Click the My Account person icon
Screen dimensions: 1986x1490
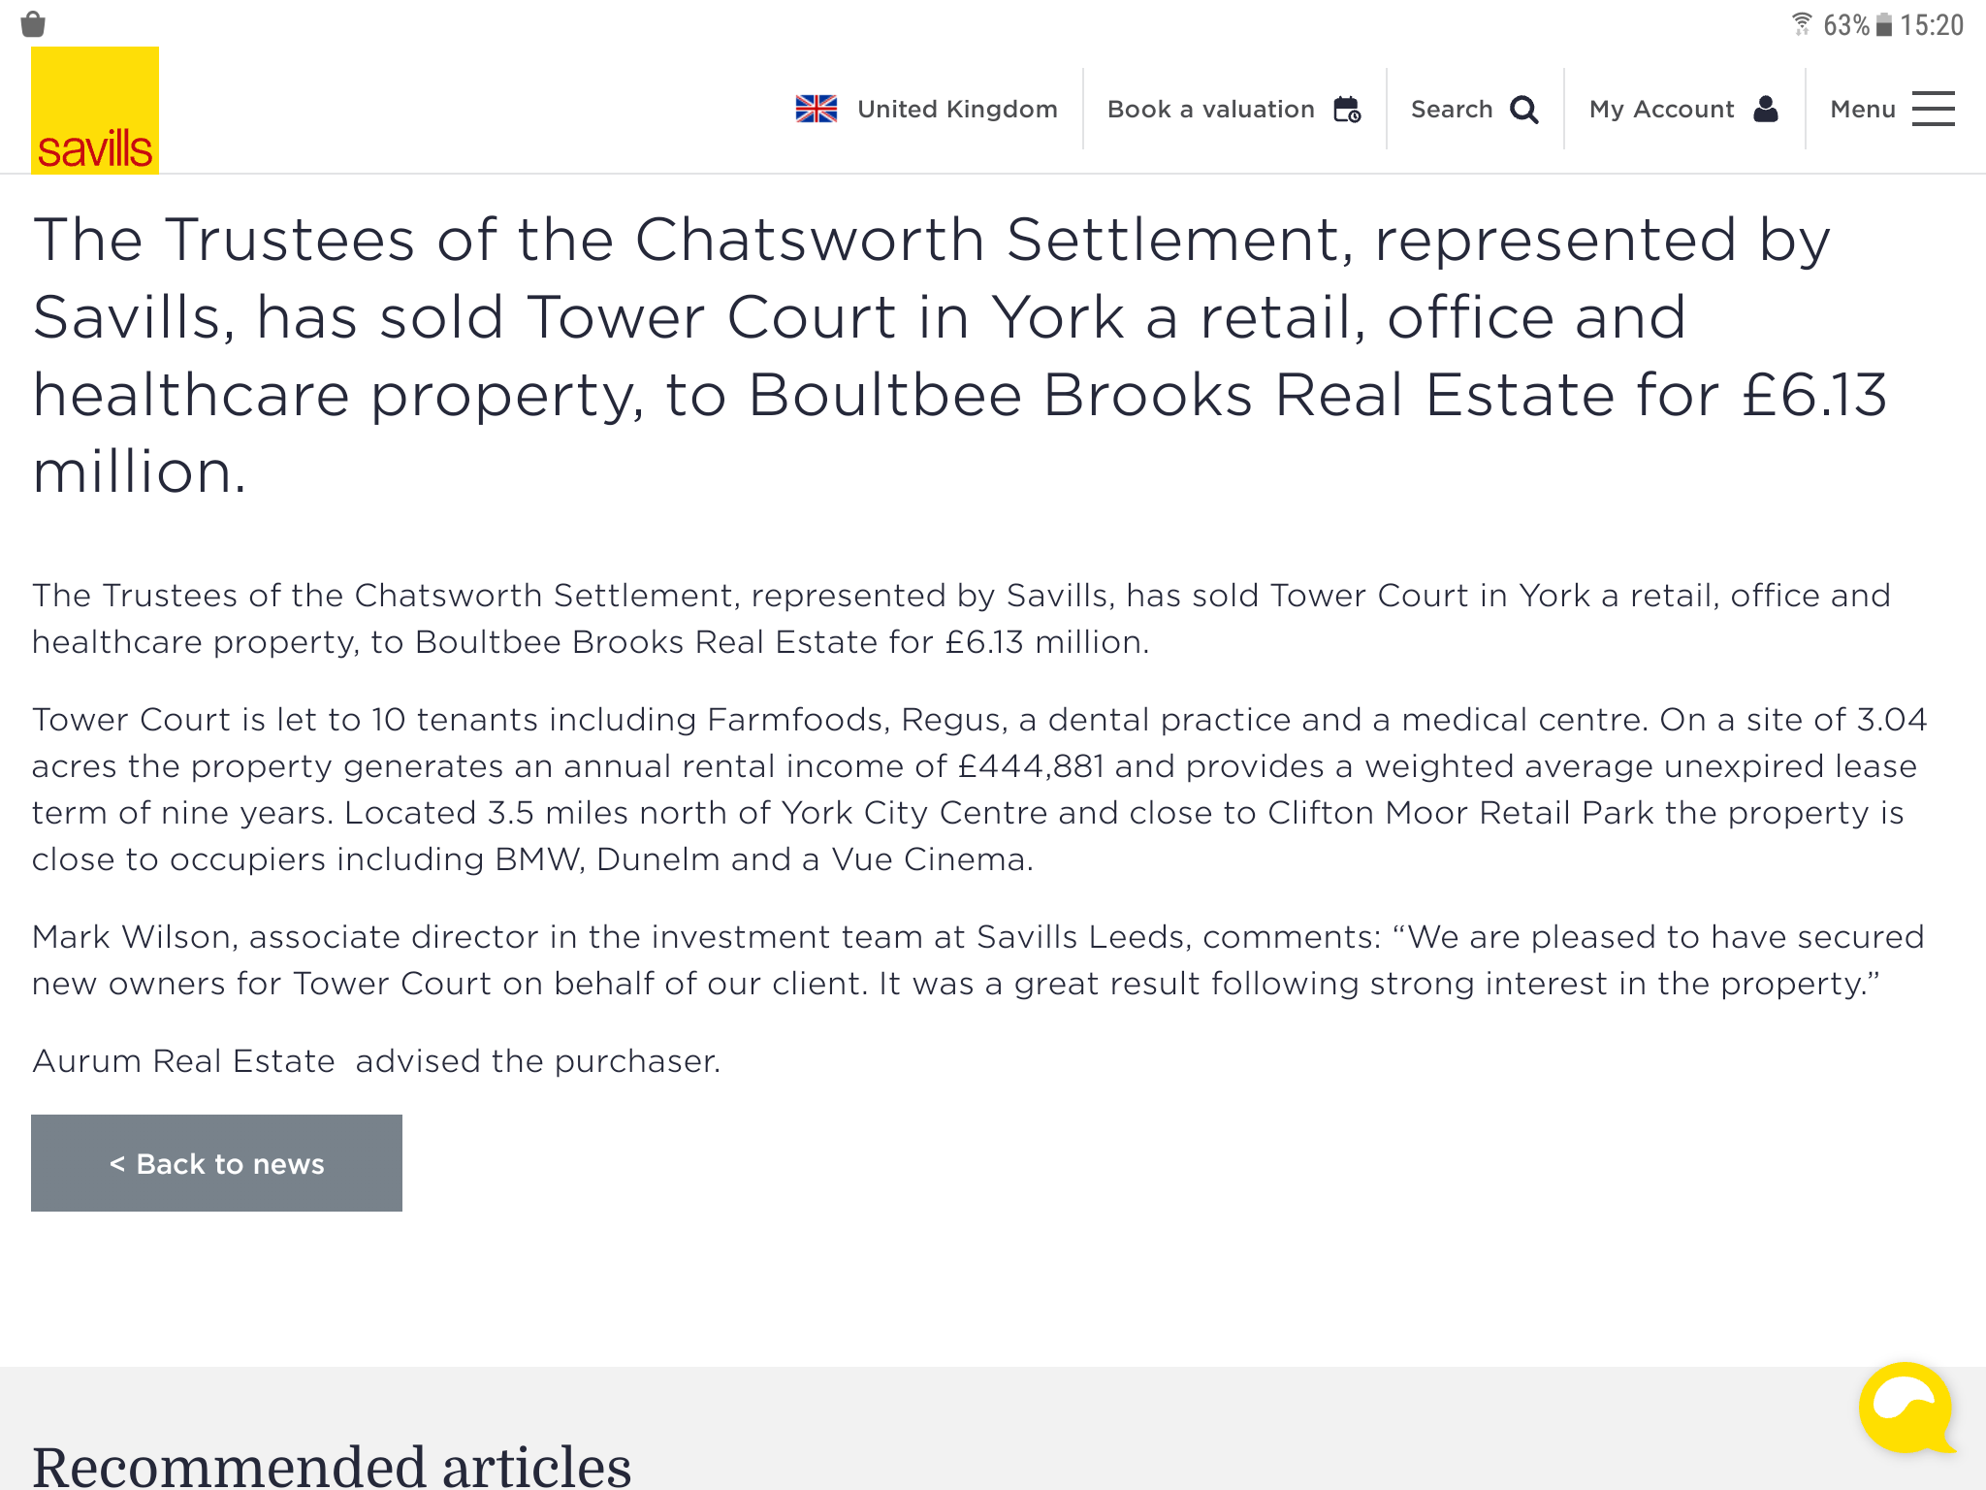click(x=1766, y=110)
